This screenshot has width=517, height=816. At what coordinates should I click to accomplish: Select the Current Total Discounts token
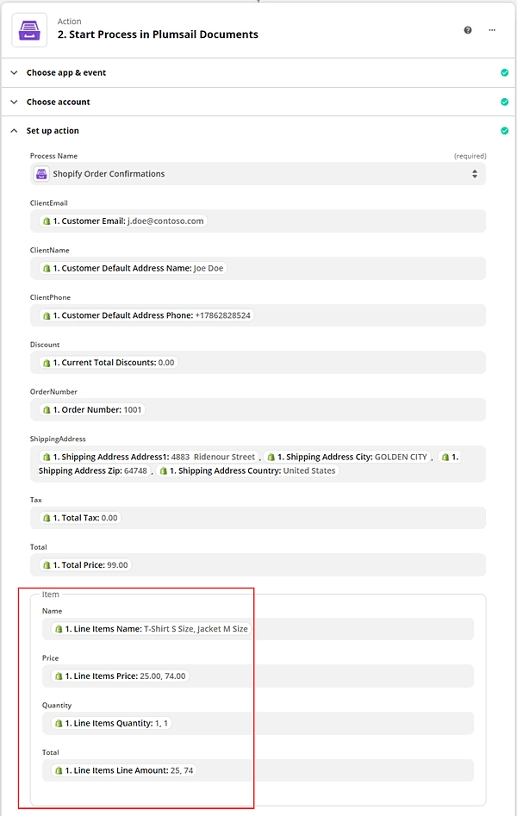click(109, 363)
